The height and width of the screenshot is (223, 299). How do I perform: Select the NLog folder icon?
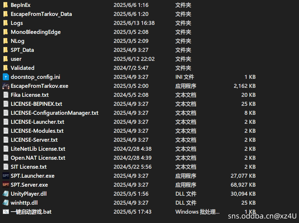(6, 41)
